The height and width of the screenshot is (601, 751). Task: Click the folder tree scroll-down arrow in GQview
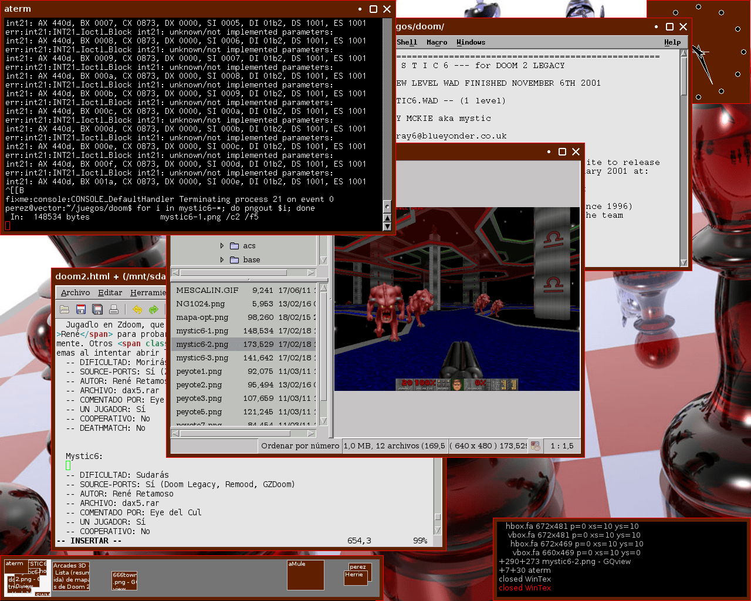pos(323,260)
